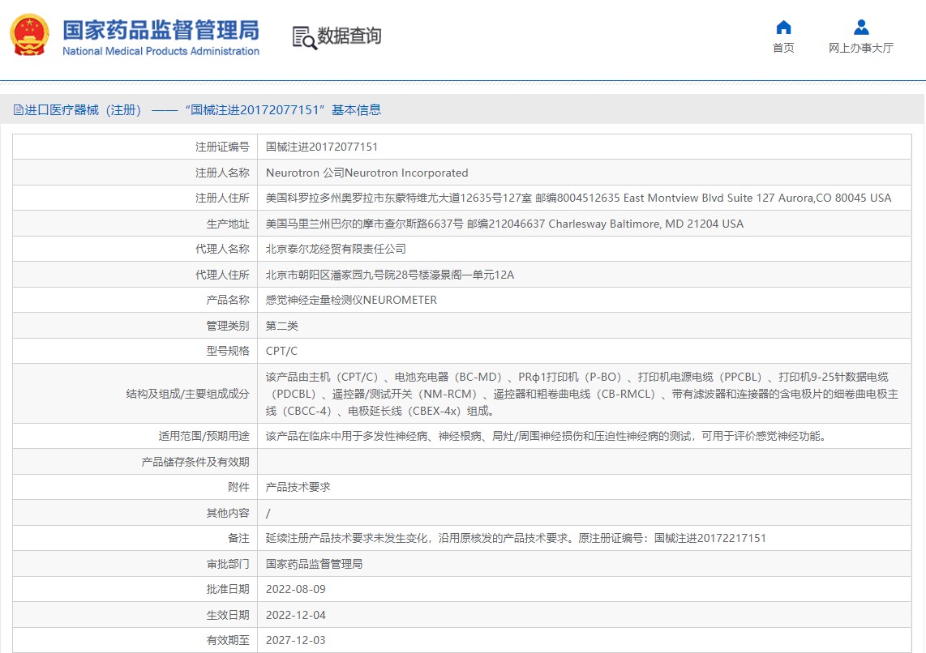Click the 注册人住所 row label
The width and height of the screenshot is (926, 653).
click(x=222, y=198)
